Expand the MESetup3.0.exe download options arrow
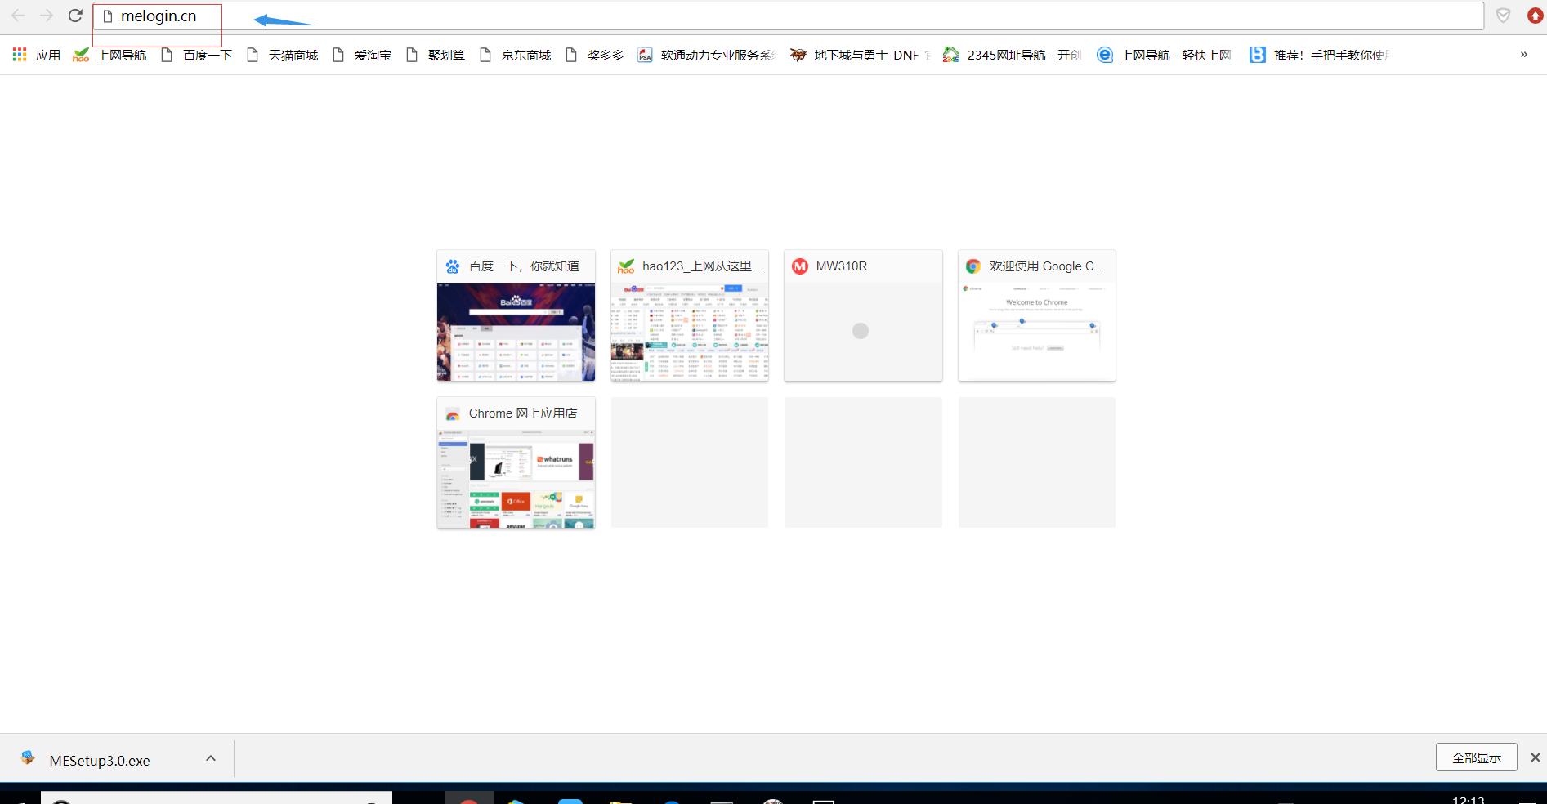Screen dimensions: 1547x804 (x=211, y=758)
